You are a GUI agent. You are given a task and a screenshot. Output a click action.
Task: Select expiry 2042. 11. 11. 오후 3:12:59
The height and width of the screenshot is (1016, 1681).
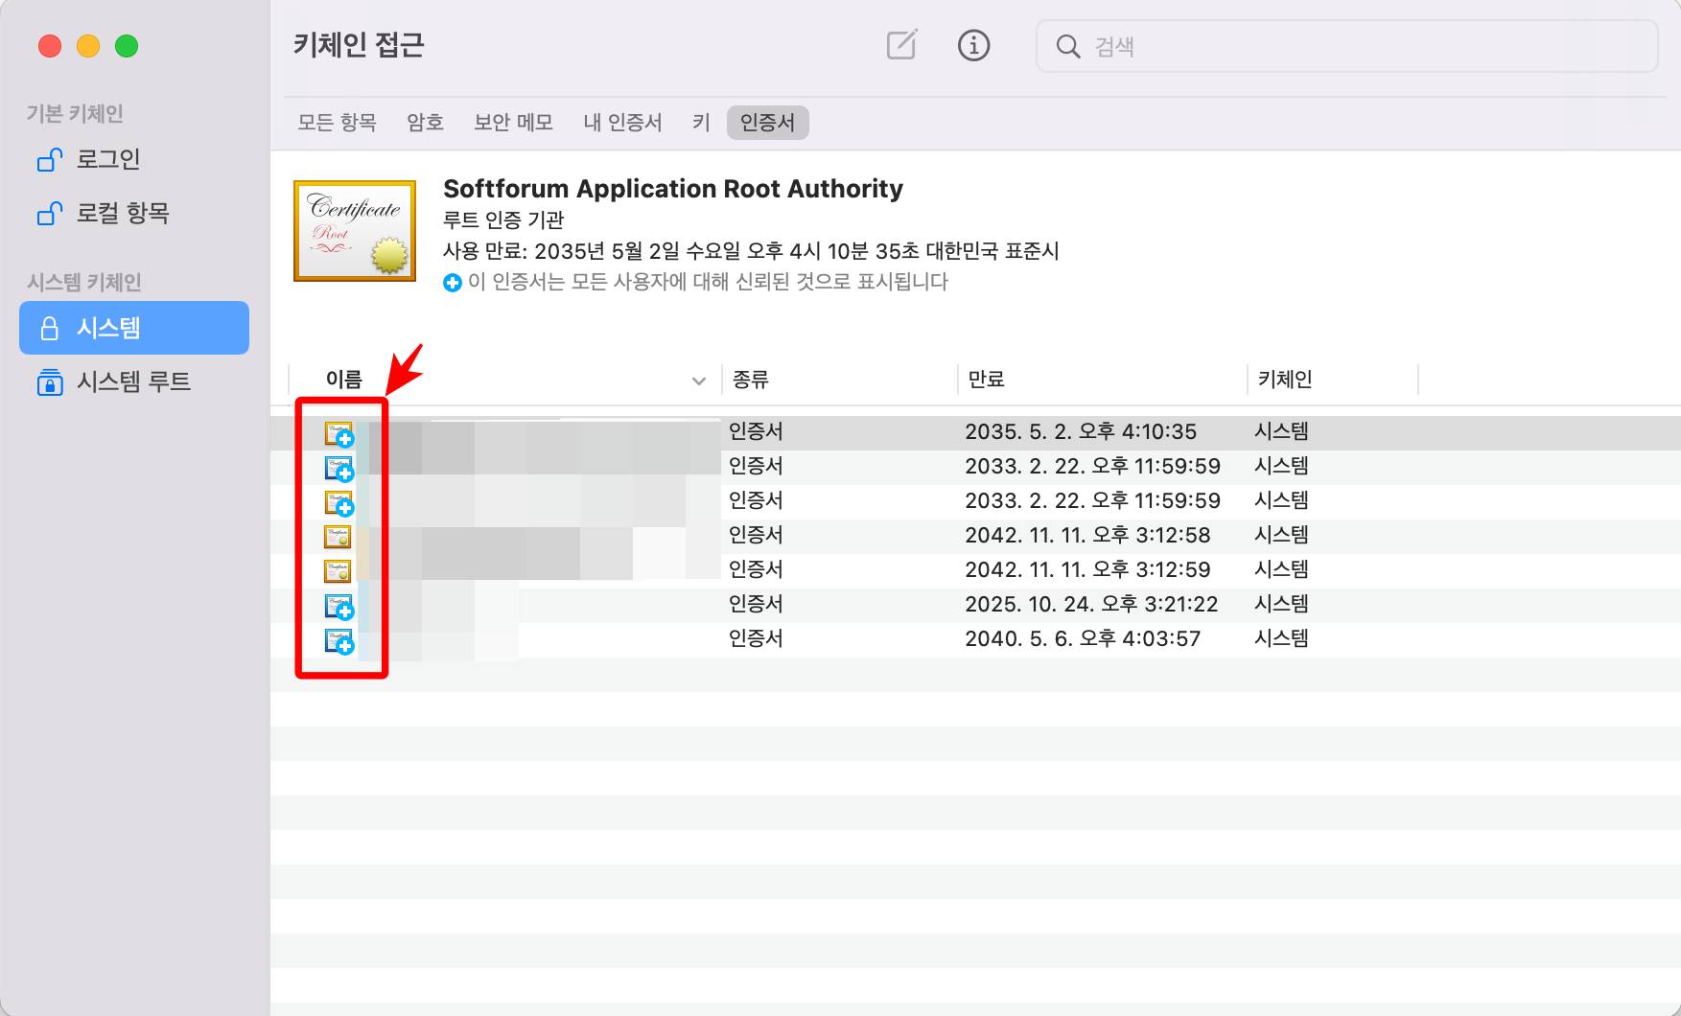pos(1087,569)
